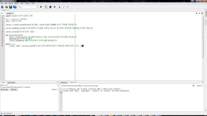Click the Next search button
Image resolution: width=207 pixels, height=116 pixels.
14,90
